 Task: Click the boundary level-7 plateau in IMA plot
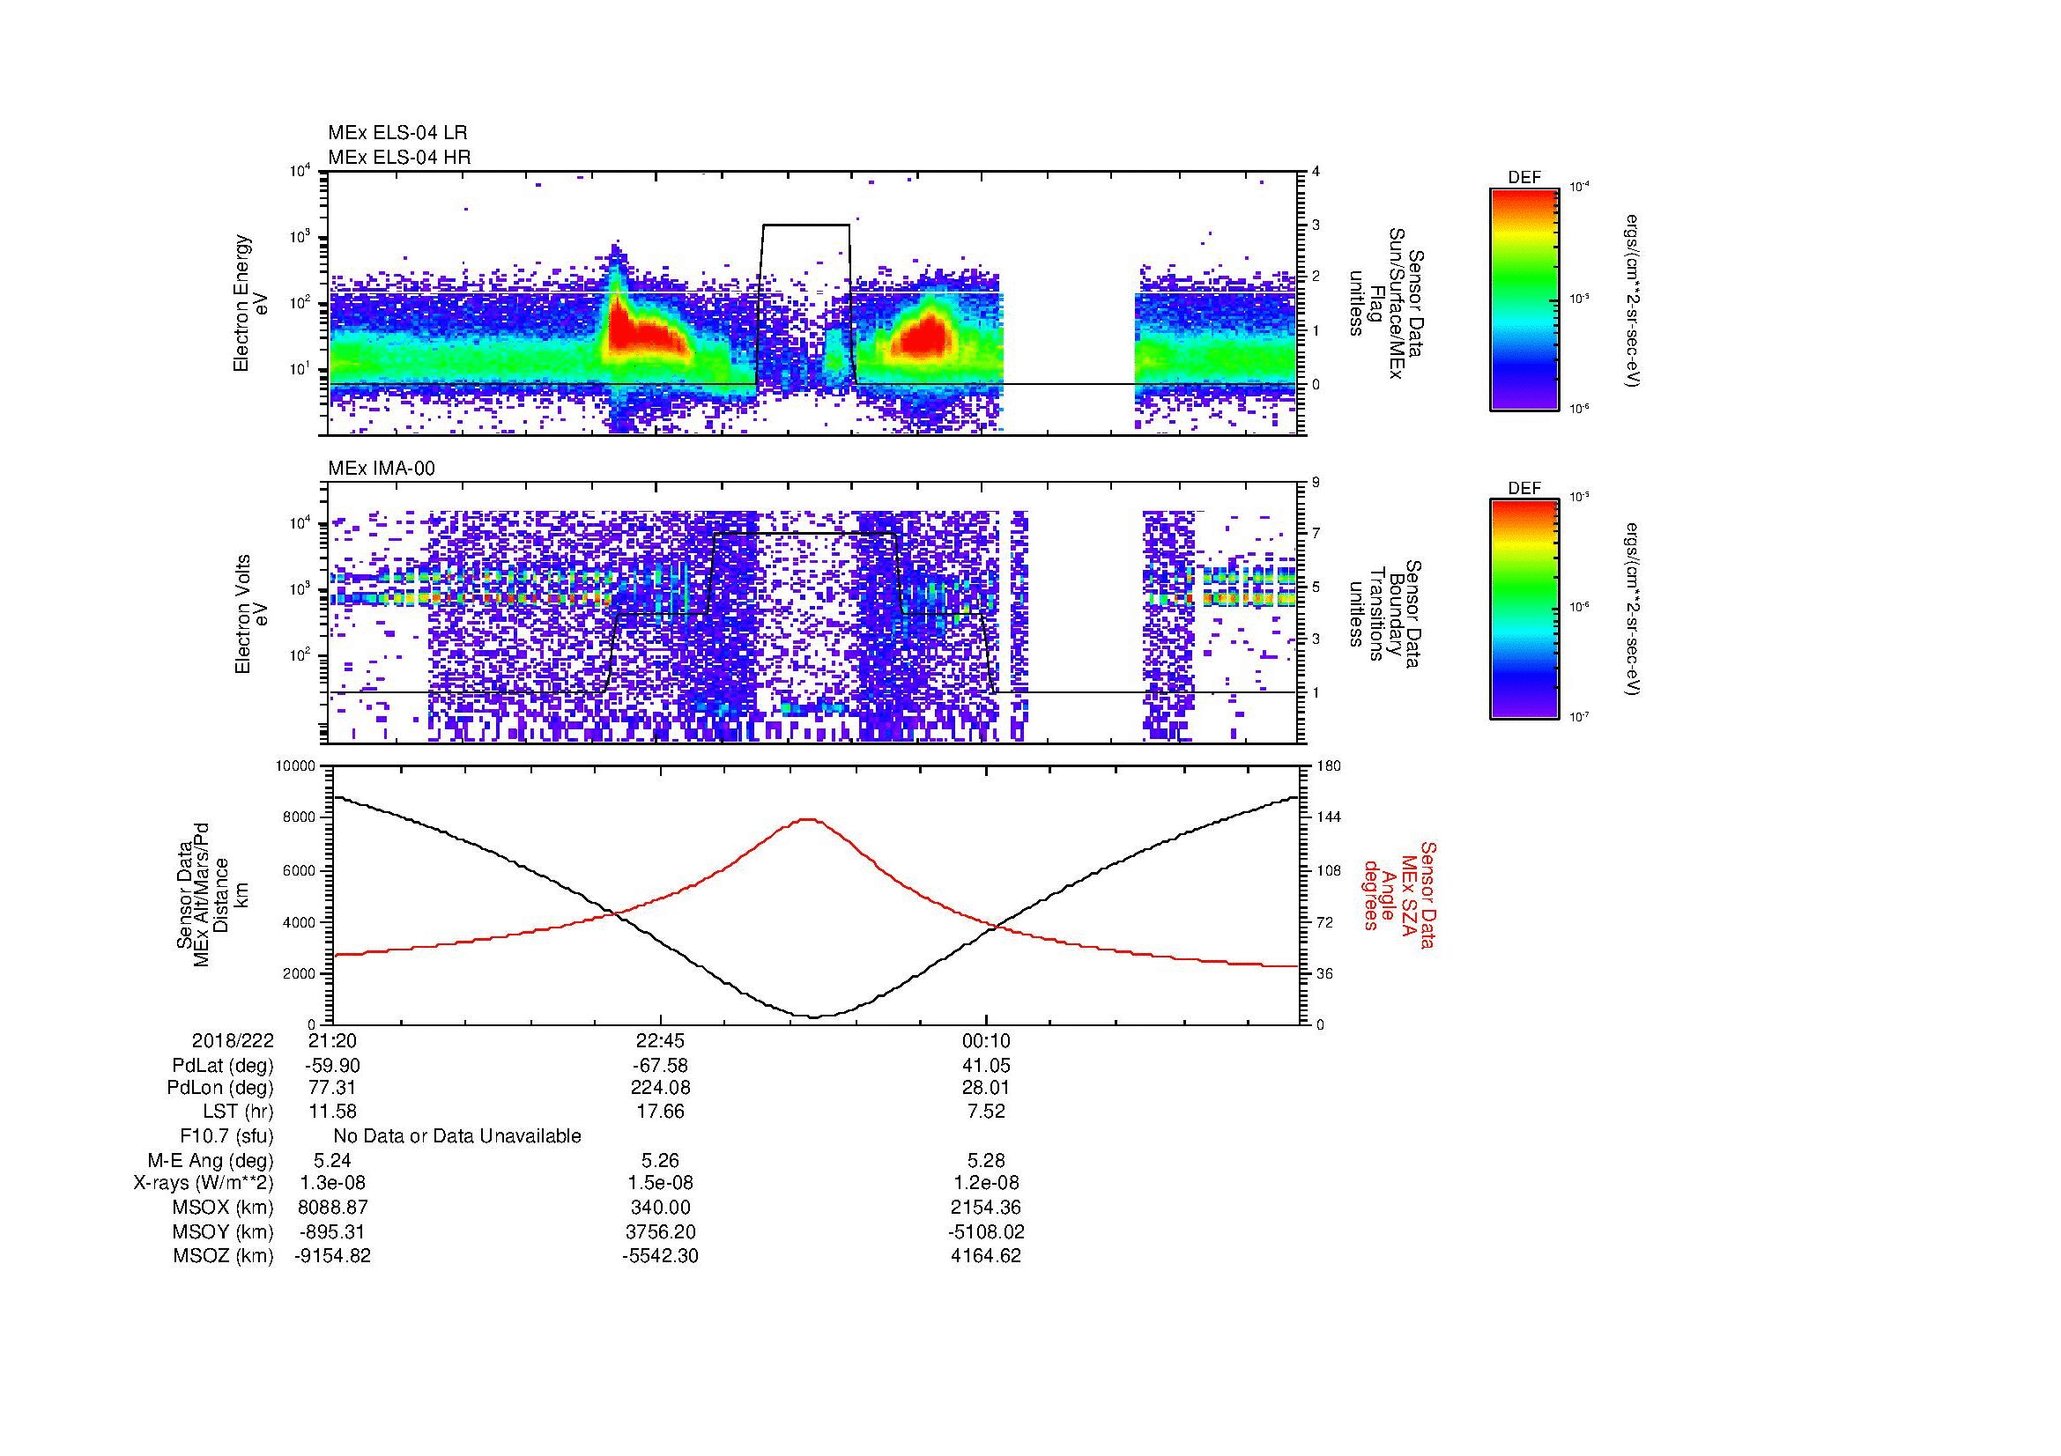click(x=805, y=534)
